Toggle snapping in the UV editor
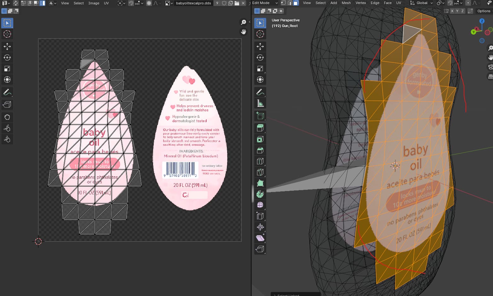The height and width of the screenshot is (296, 493). click(131, 3)
